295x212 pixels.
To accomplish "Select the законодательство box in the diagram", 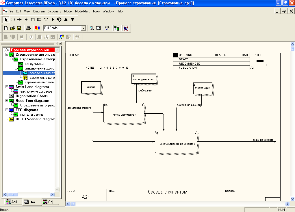I will 144,79.
